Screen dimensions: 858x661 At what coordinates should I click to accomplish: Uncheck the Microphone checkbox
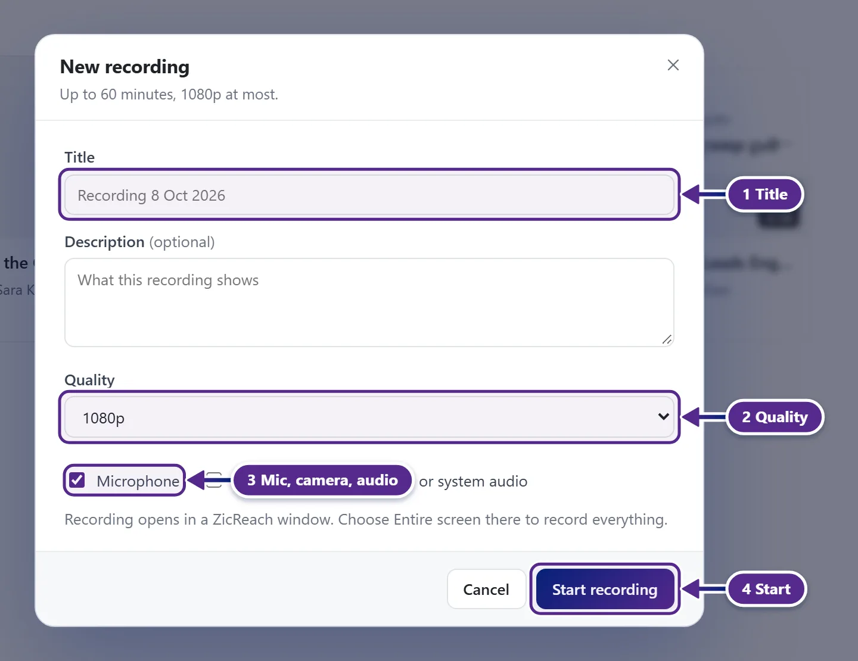tap(77, 480)
